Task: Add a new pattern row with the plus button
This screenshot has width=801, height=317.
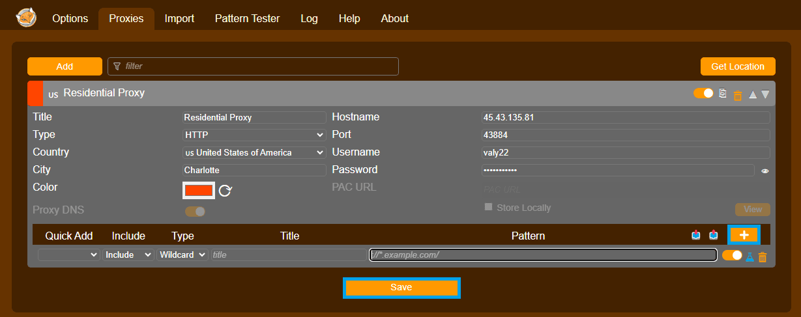Action: click(x=744, y=235)
